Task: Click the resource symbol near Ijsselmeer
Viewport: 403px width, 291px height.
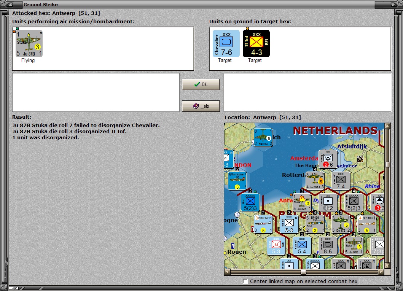Action: (x=360, y=159)
